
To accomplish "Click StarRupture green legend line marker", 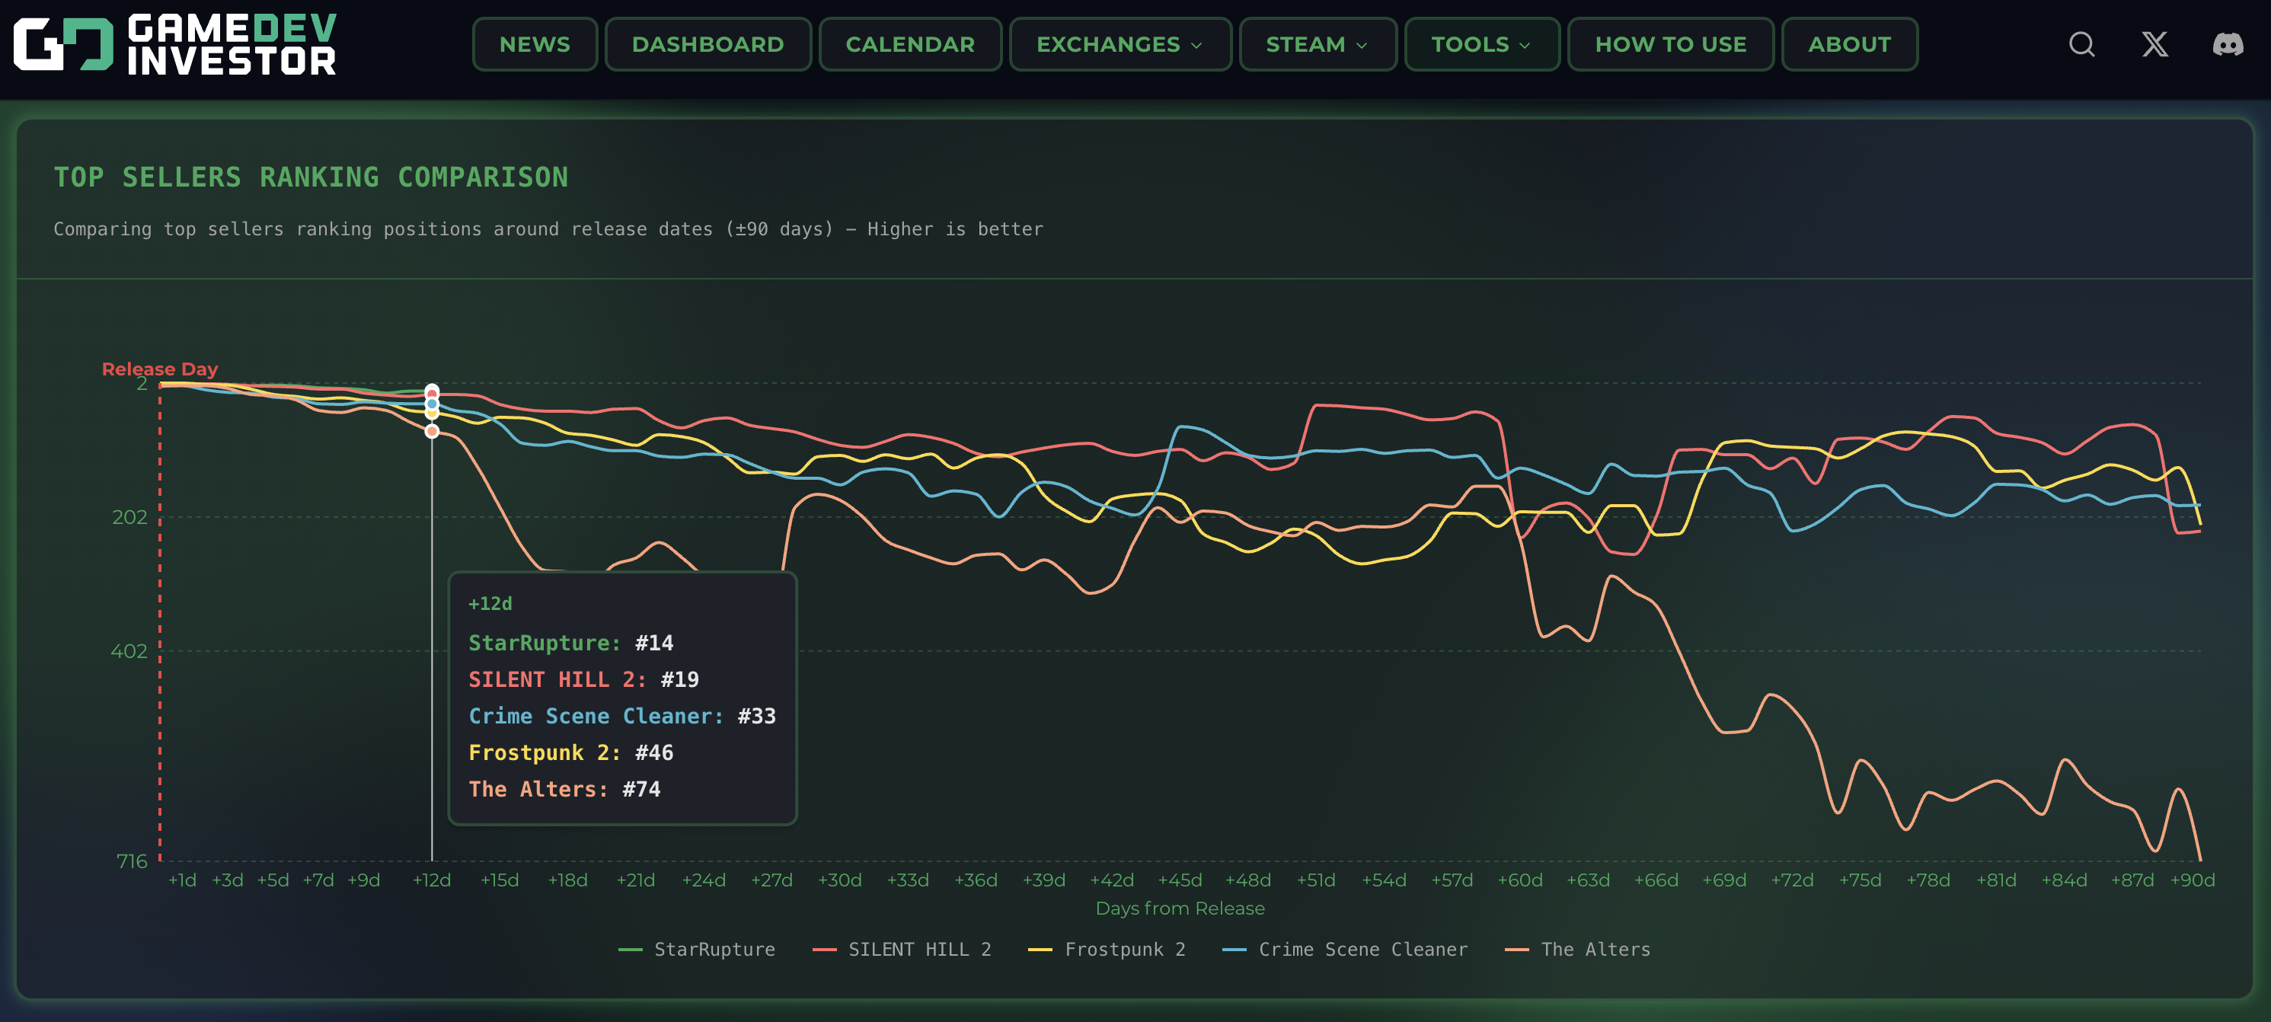I will [631, 950].
